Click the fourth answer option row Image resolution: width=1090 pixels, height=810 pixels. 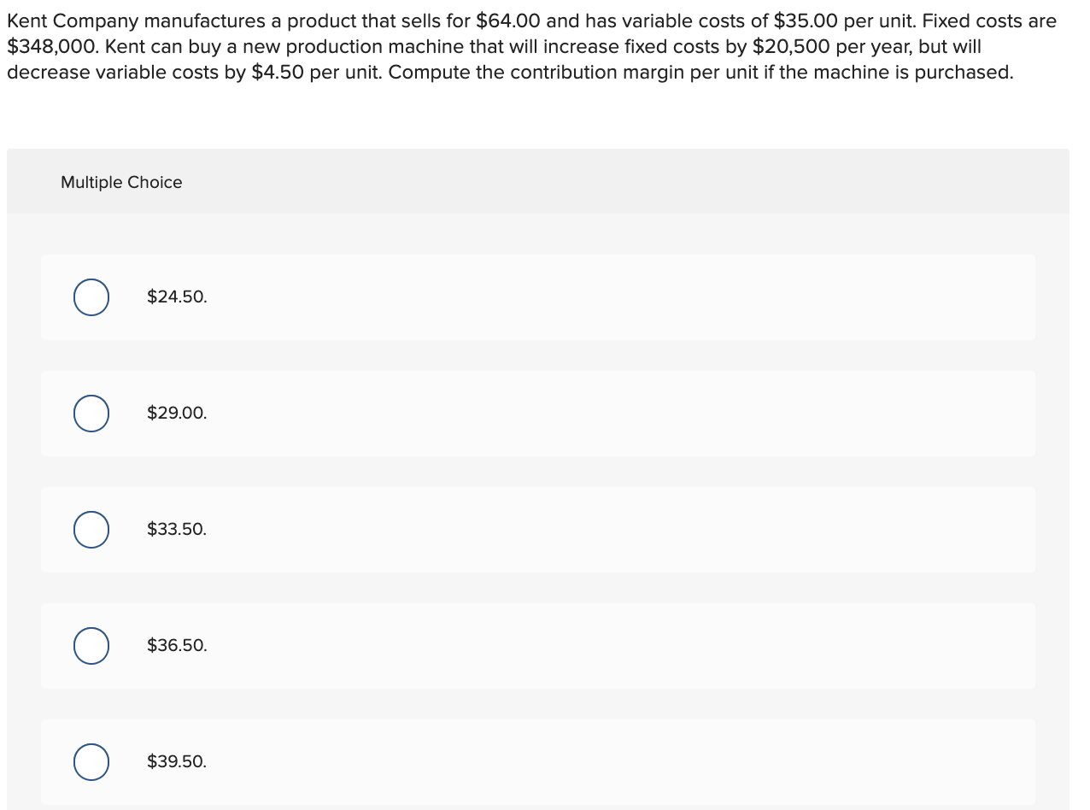click(538, 646)
